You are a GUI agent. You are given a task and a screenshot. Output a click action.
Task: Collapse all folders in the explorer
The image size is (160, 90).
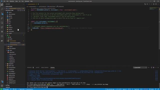point(24,10)
